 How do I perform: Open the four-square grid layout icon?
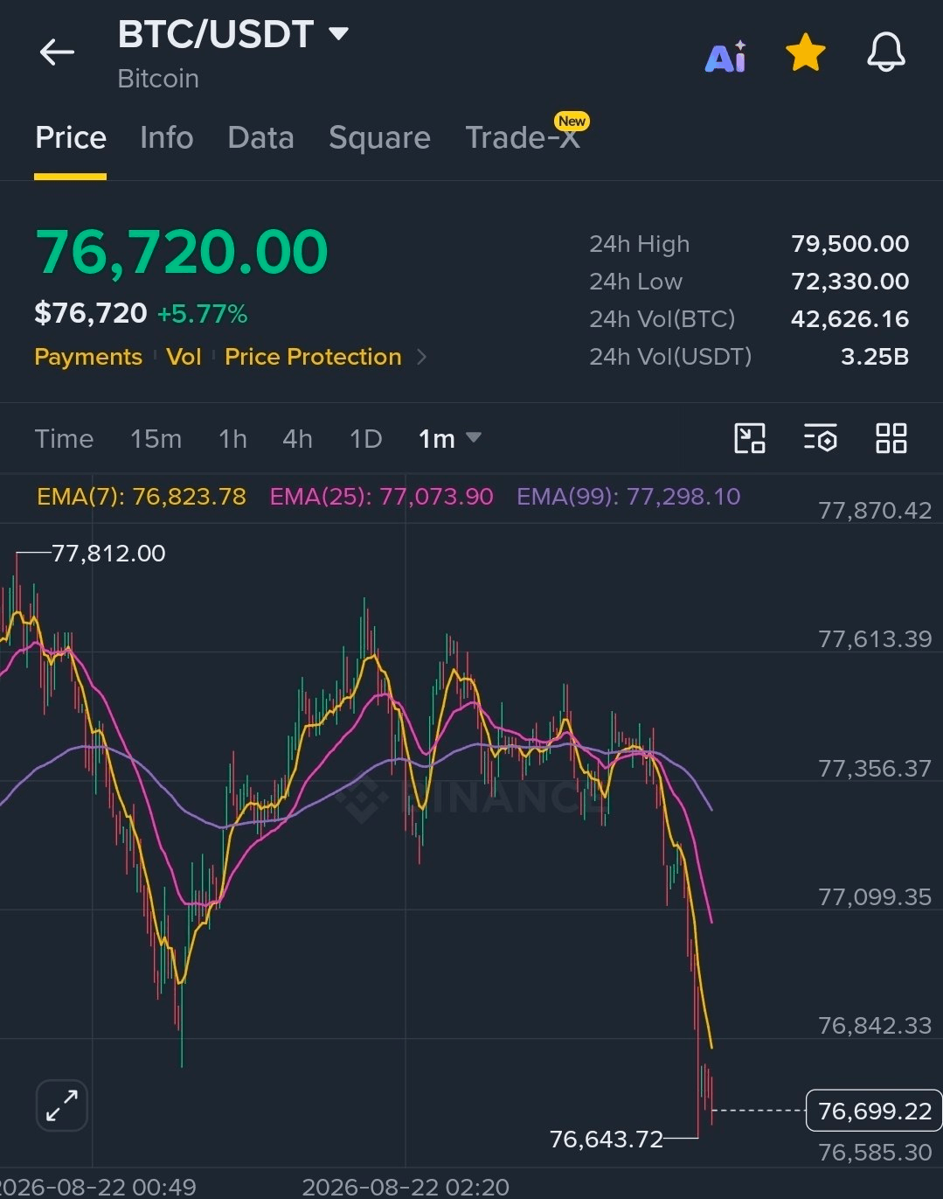[891, 437]
